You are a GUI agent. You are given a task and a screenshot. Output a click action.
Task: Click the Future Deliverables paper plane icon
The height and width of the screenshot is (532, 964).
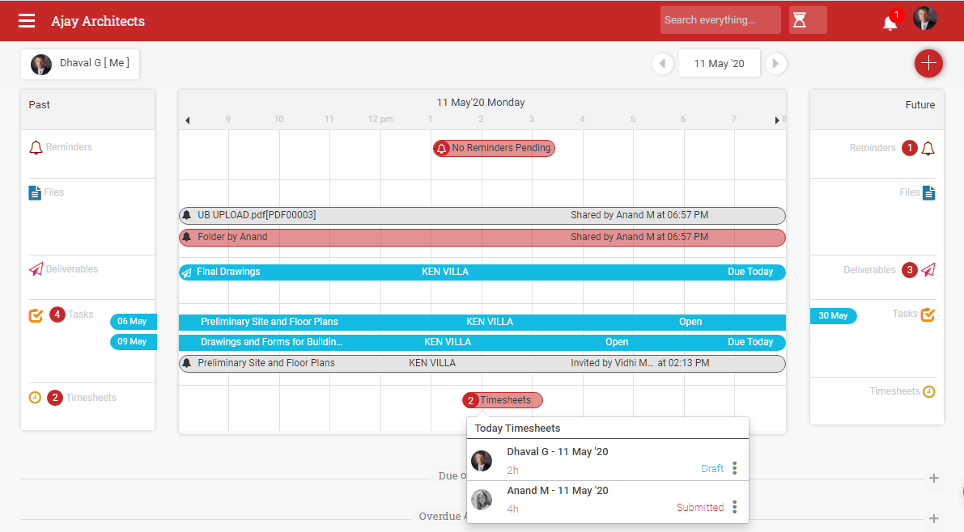[x=928, y=270]
